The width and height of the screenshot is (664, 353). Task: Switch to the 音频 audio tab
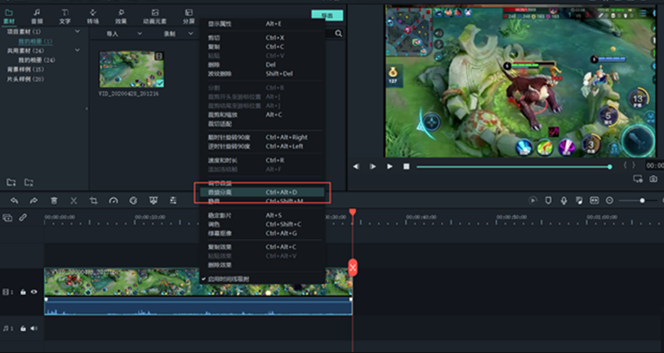(x=37, y=16)
